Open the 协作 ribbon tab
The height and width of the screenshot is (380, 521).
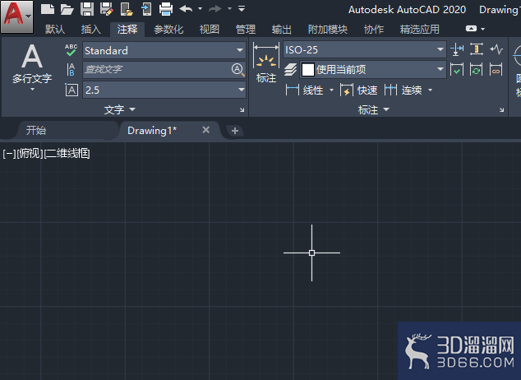(x=374, y=30)
